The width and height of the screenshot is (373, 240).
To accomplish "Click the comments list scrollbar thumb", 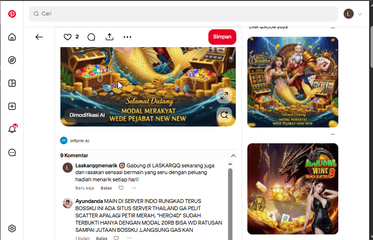I will click(230, 204).
